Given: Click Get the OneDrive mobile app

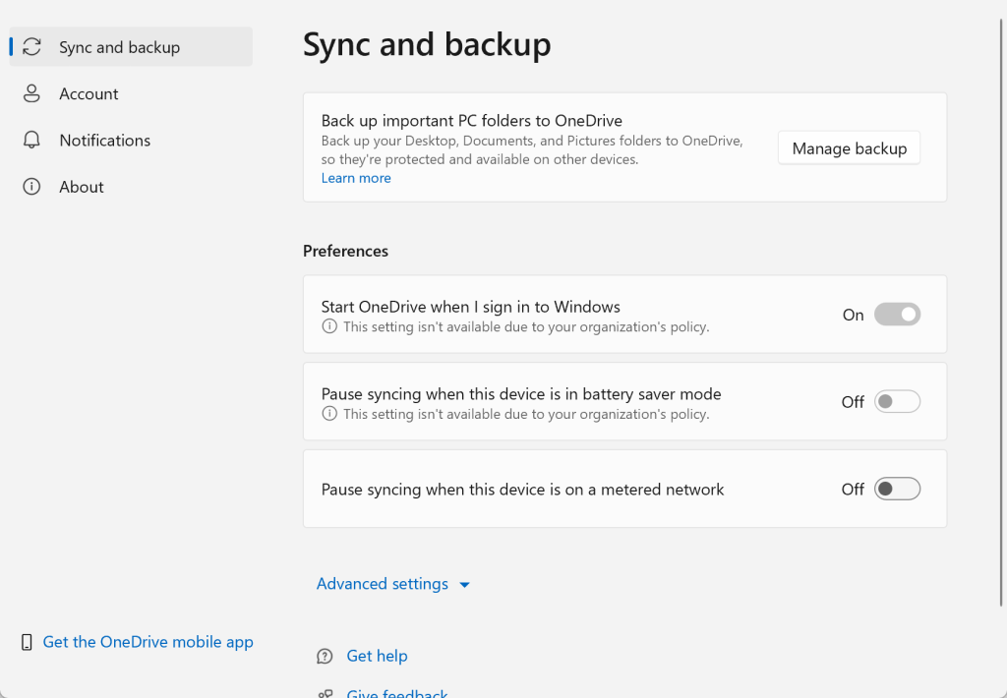Looking at the screenshot, I should tap(148, 641).
